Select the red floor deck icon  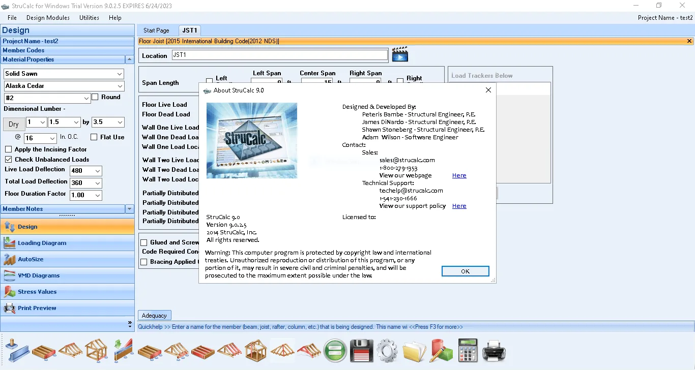pos(202,351)
